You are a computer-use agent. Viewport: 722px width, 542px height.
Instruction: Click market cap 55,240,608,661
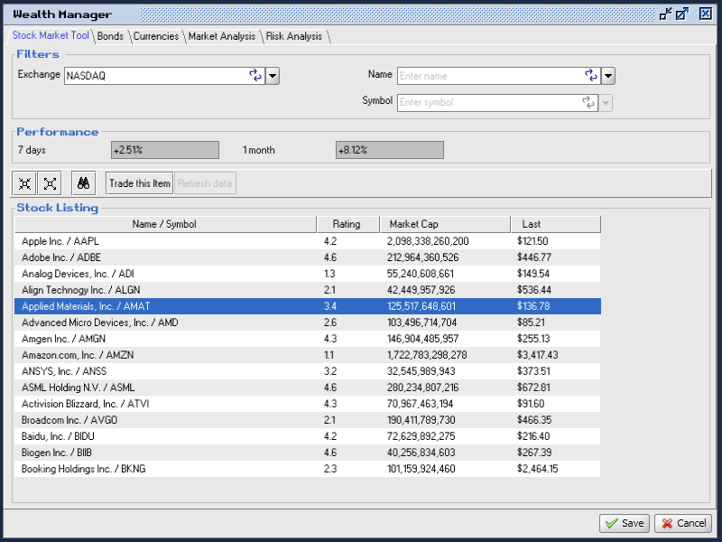coord(421,274)
